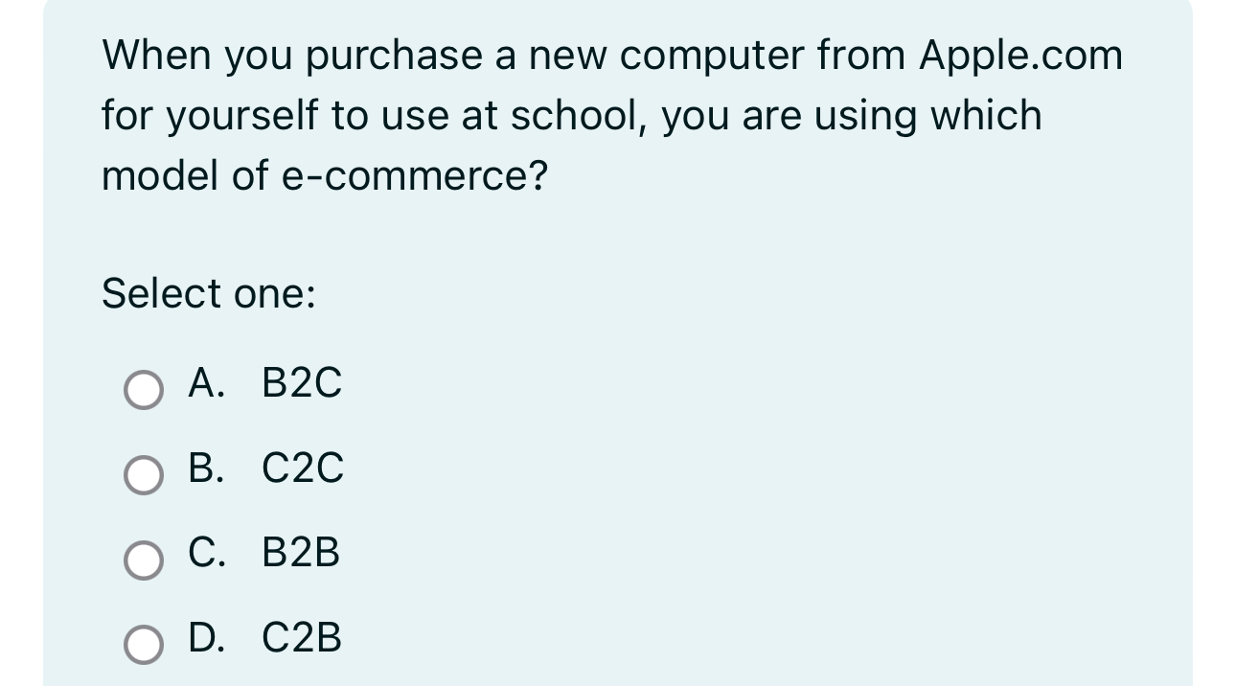Click the text C2C next to option B
Viewport: 1236px width, 686px height.
(303, 469)
